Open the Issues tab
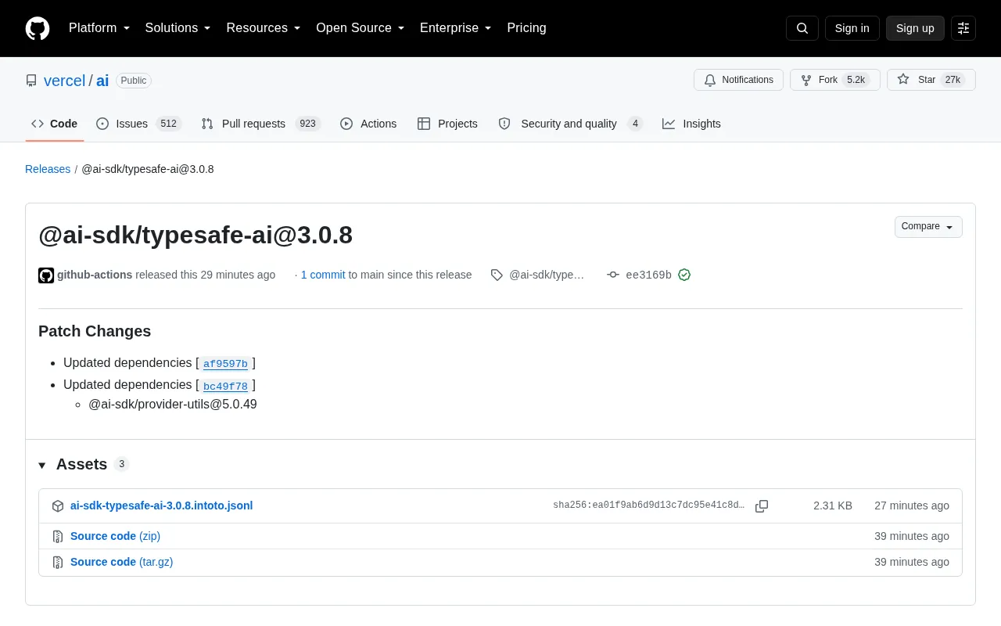This screenshot has height=626, width=1001. (x=138, y=124)
